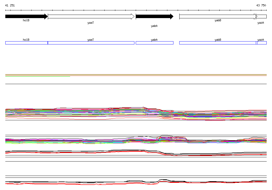The height and width of the screenshot is (190, 272).
Task: Click the black holB gene arrow
Action: tap(27, 16)
